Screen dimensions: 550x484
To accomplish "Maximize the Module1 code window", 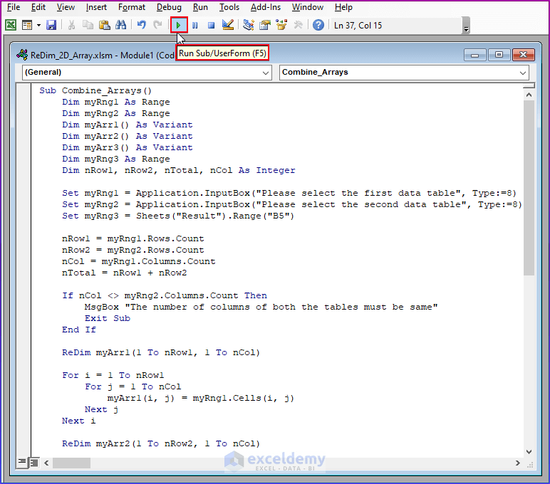I will click(x=499, y=55).
